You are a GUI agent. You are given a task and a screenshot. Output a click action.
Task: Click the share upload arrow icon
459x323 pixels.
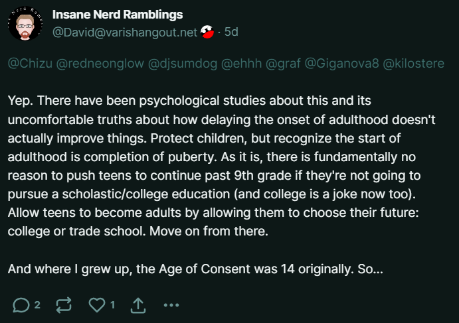[138, 305]
